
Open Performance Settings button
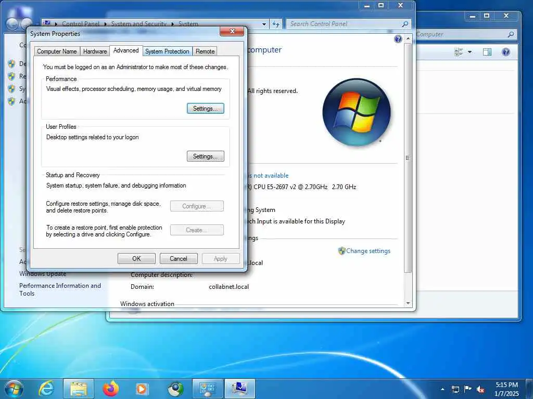[x=205, y=109]
